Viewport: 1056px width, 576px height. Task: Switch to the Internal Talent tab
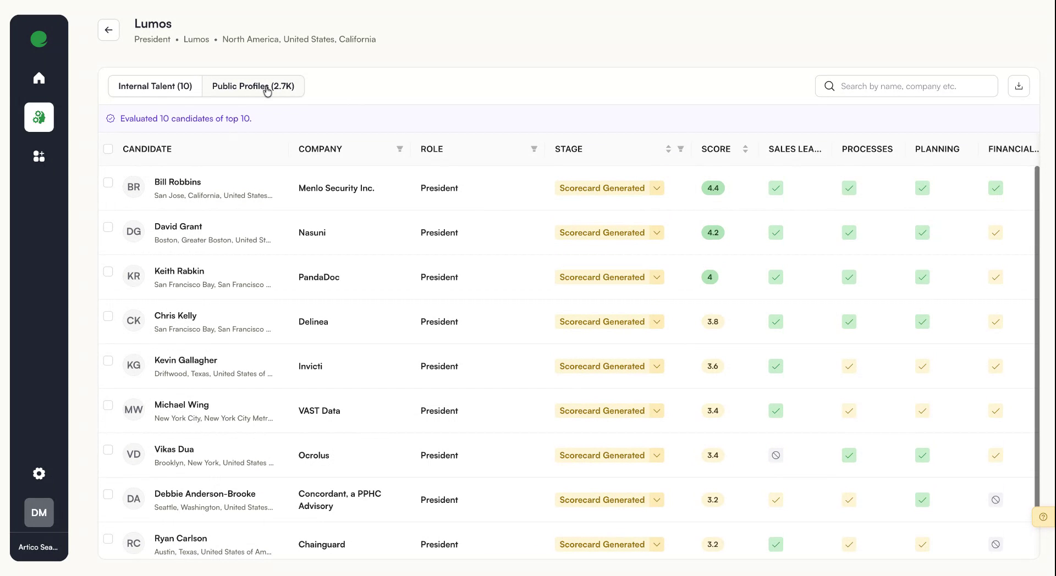click(155, 86)
